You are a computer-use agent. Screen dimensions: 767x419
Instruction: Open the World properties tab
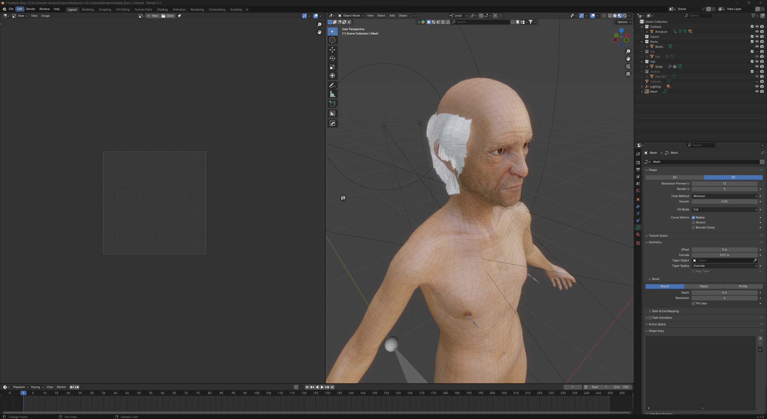pyautogui.click(x=638, y=191)
